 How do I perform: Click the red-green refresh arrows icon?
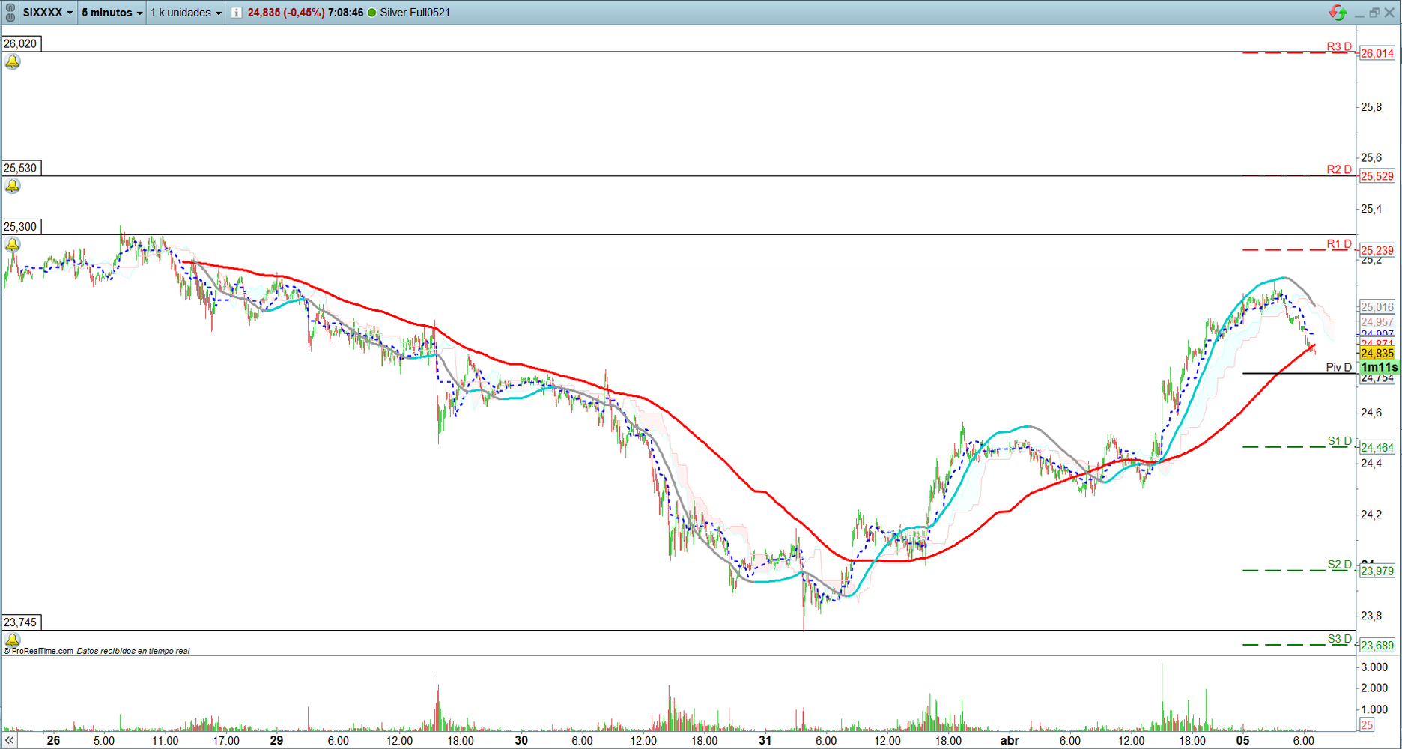tap(1338, 13)
